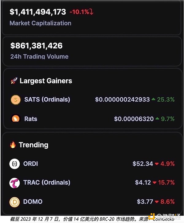Open the SATS (Ordinals) gainer entry
184x223 pixels.
[47, 100]
